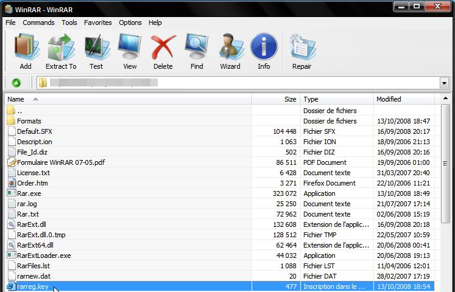This screenshot has height=292, width=455.
Task: Click the Order.htm Firefox file icon
Action: 12,182
